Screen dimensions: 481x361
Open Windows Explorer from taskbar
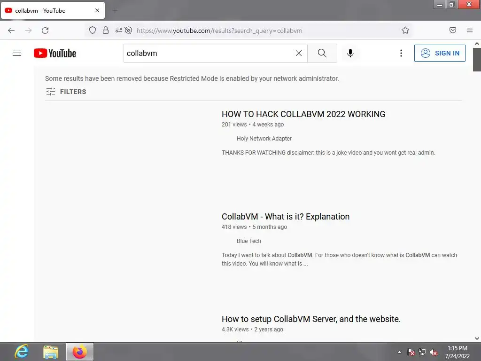pyautogui.click(x=51, y=352)
